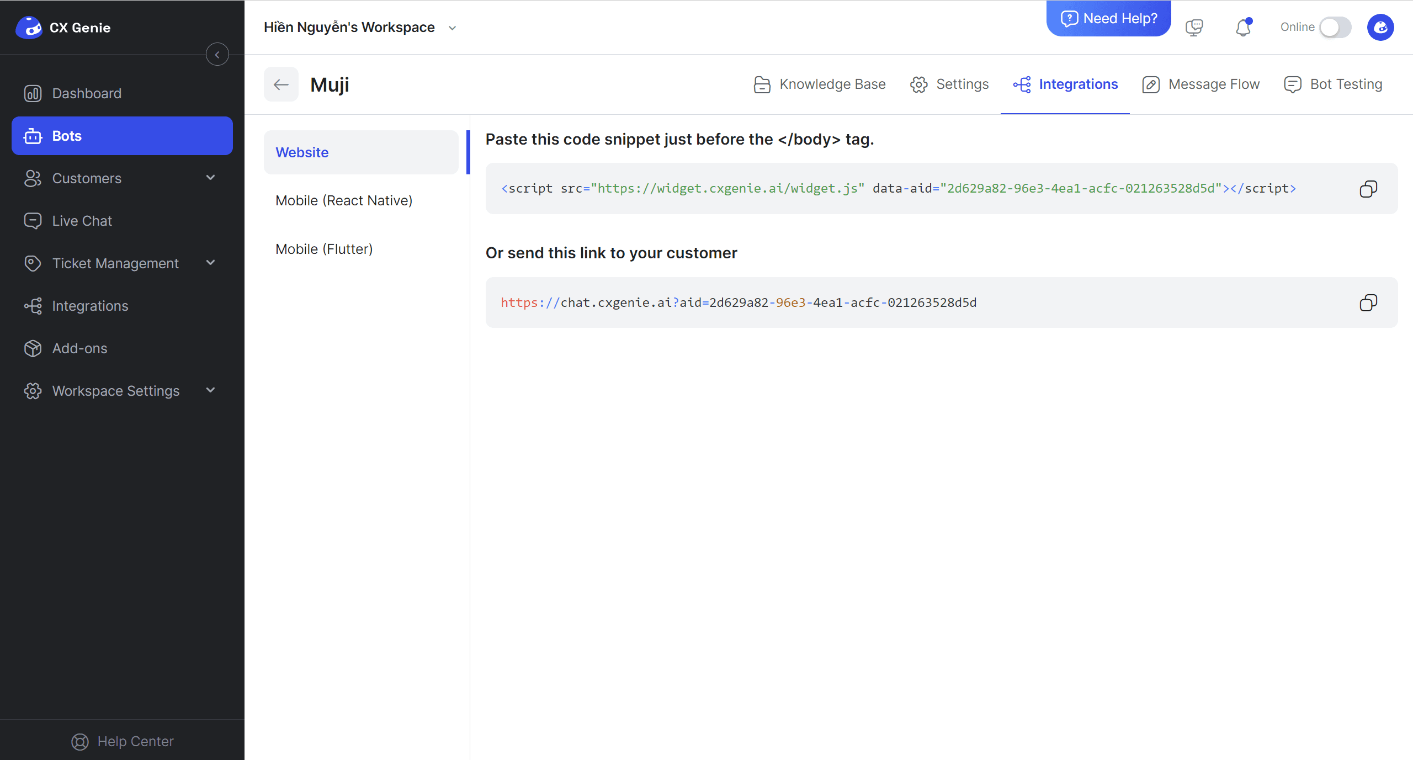1413x760 pixels.
Task: Switch to the Settings tab
Action: 949,84
